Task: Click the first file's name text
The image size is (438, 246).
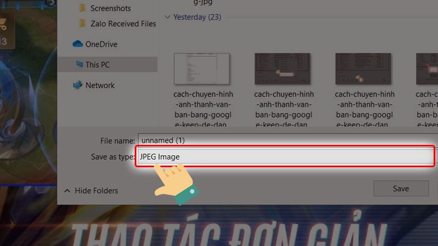Action: 203,109
